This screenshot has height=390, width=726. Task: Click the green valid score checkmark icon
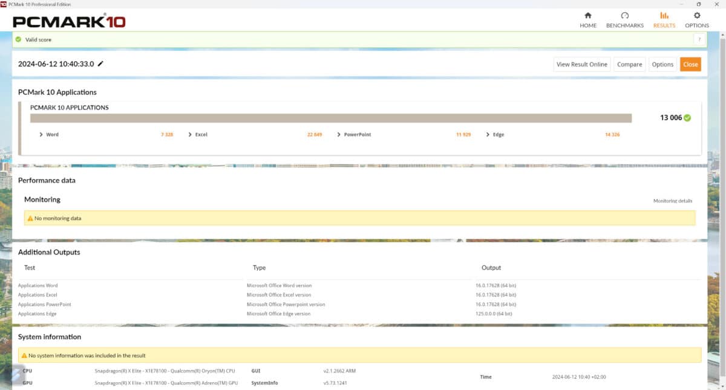18,39
